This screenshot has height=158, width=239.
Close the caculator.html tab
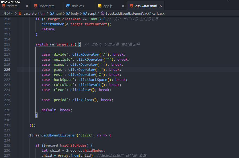(161, 6)
